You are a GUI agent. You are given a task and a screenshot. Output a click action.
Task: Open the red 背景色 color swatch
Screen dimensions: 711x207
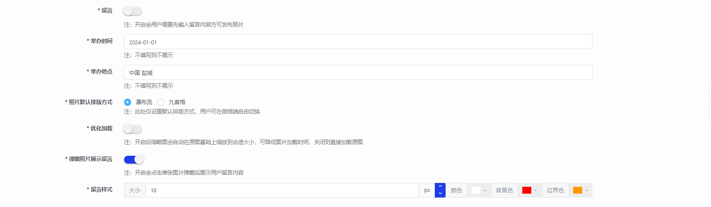tap(527, 190)
